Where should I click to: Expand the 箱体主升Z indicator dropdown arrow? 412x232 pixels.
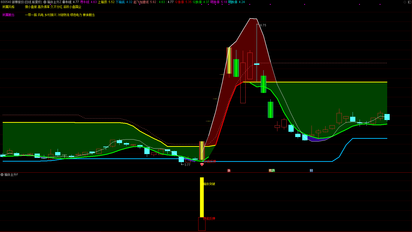(45, 2)
